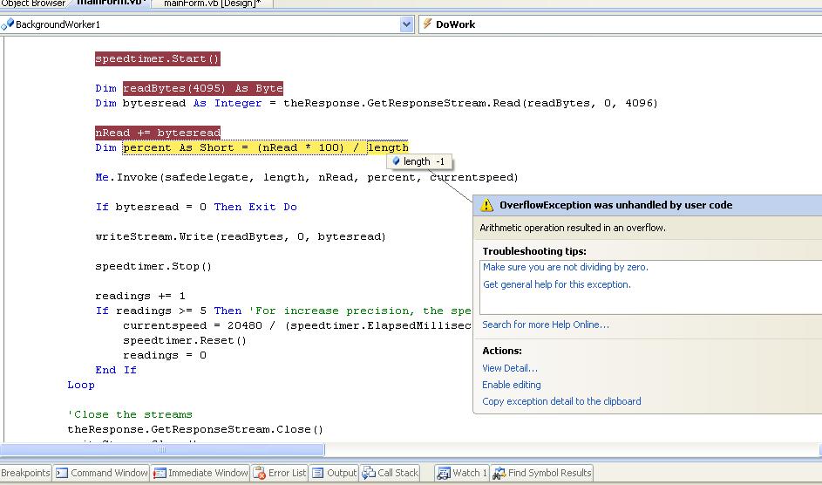The width and height of the screenshot is (822, 485).
Task: Click the Loop keyword
Action: pyautogui.click(x=81, y=385)
